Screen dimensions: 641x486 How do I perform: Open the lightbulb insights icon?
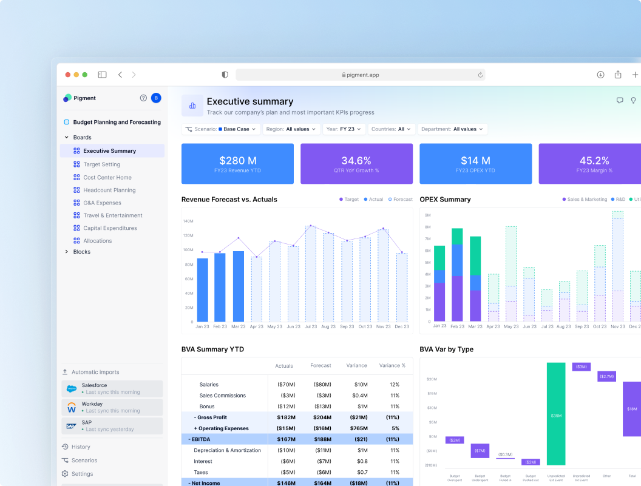coord(634,100)
